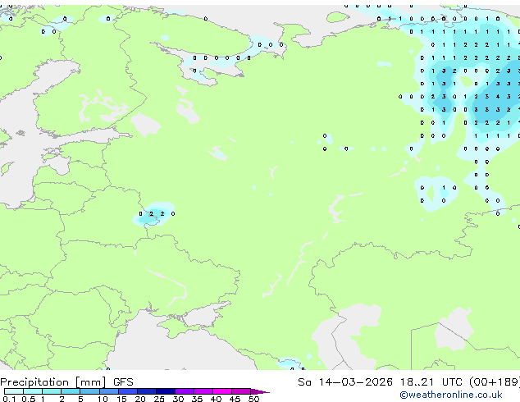This screenshot has width=520, height=402.
Task: Click the "25" legend scale label
Action: pyautogui.click(x=159, y=399)
